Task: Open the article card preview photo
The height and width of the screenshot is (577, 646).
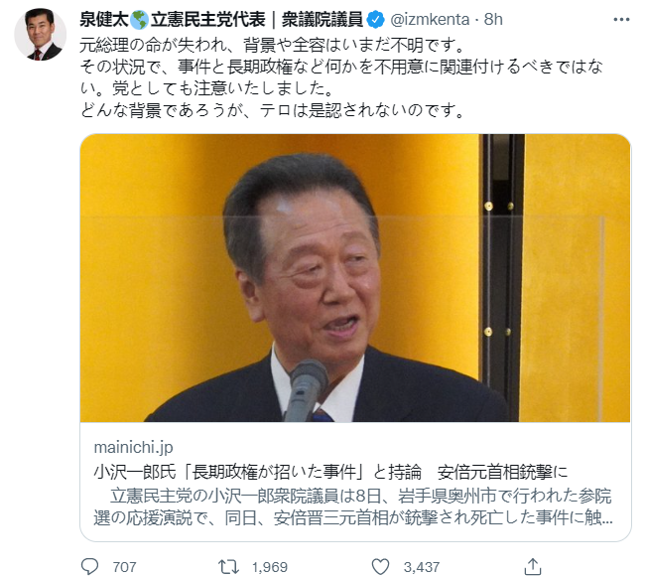Action: pyautogui.click(x=355, y=277)
